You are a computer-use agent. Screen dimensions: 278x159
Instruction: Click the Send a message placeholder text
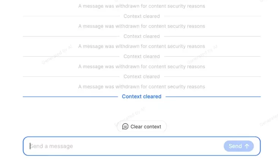52,146
